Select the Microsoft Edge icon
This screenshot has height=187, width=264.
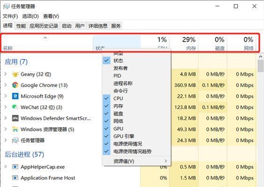click(x=15, y=96)
